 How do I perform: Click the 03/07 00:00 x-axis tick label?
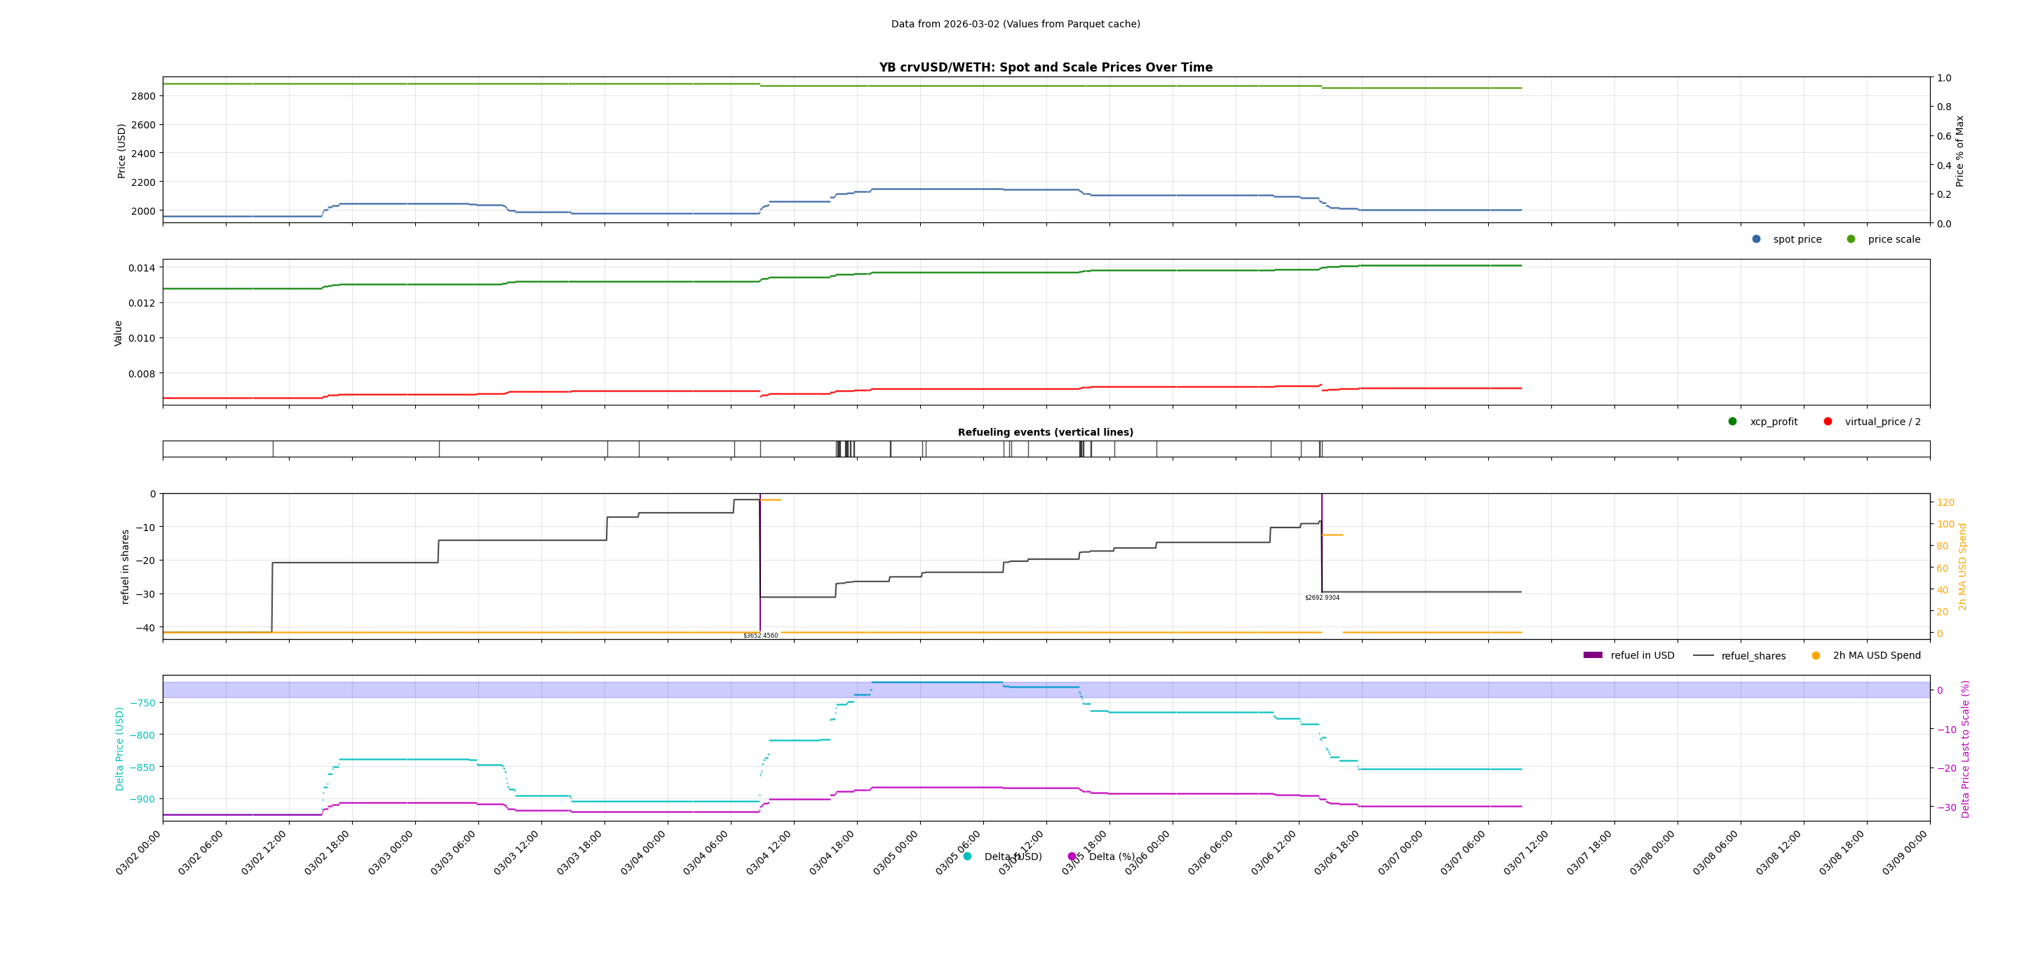pyautogui.click(x=1401, y=853)
